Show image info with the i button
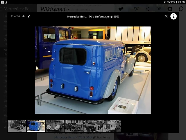This screenshot has width=186, height=140. tap(174, 16)
